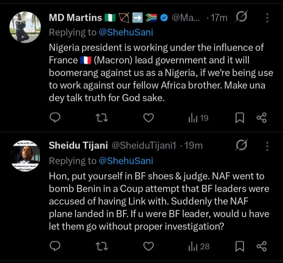Screen dimensions: 283x263
Task: Open Grok icon on MD Martins' tweet
Action: [241, 17]
